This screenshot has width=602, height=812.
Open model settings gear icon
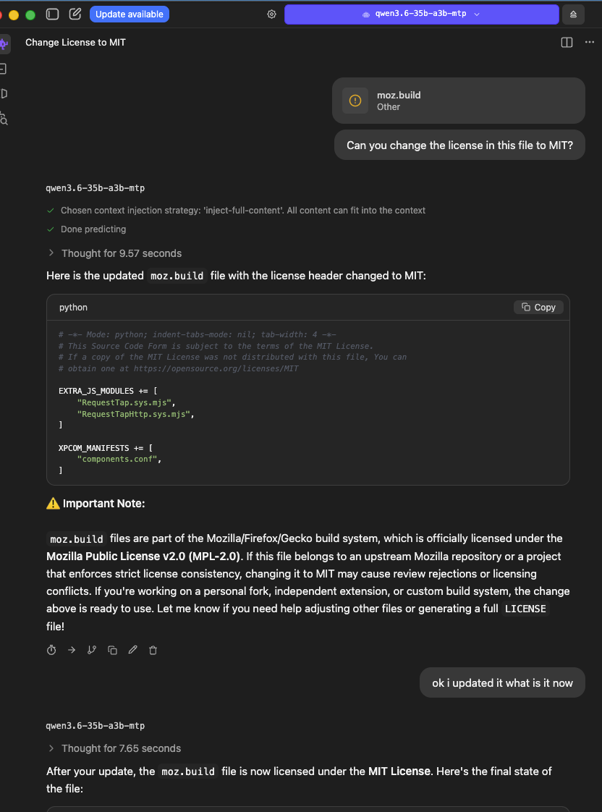[271, 14]
